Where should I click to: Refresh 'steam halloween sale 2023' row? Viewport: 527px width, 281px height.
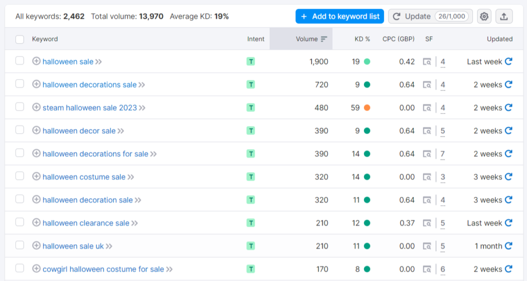click(x=508, y=107)
